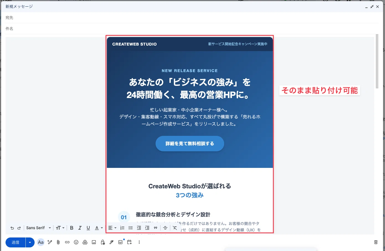Toggle the Aa formatting options bar
385x251 pixels.
(41, 242)
